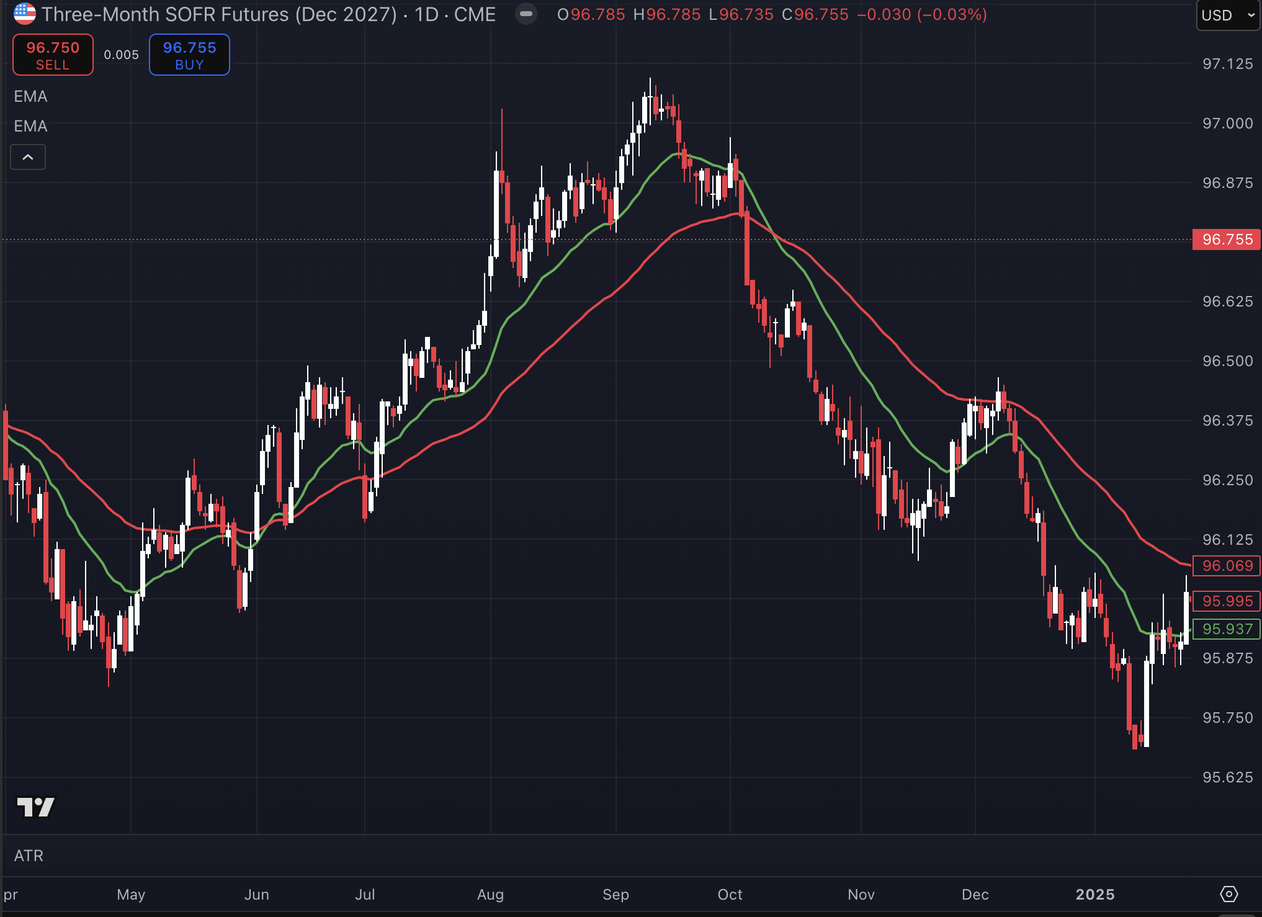Click the CME exchange label in the title

(475, 14)
